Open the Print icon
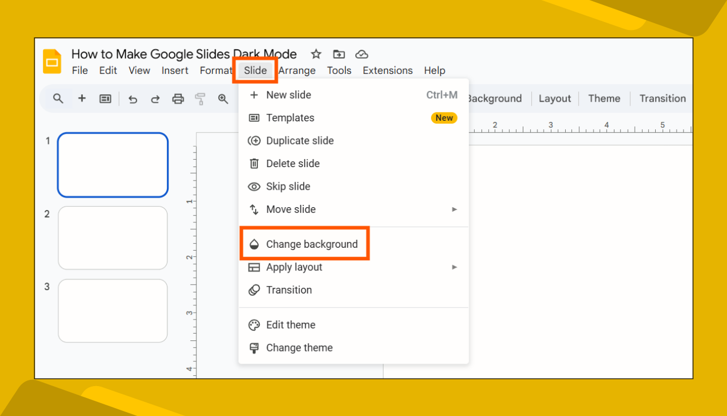 [x=178, y=98]
